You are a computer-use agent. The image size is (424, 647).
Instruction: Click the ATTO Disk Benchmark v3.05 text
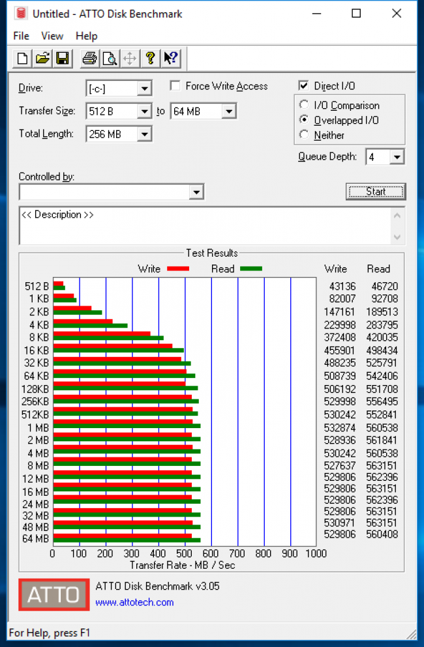click(x=157, y=586)
